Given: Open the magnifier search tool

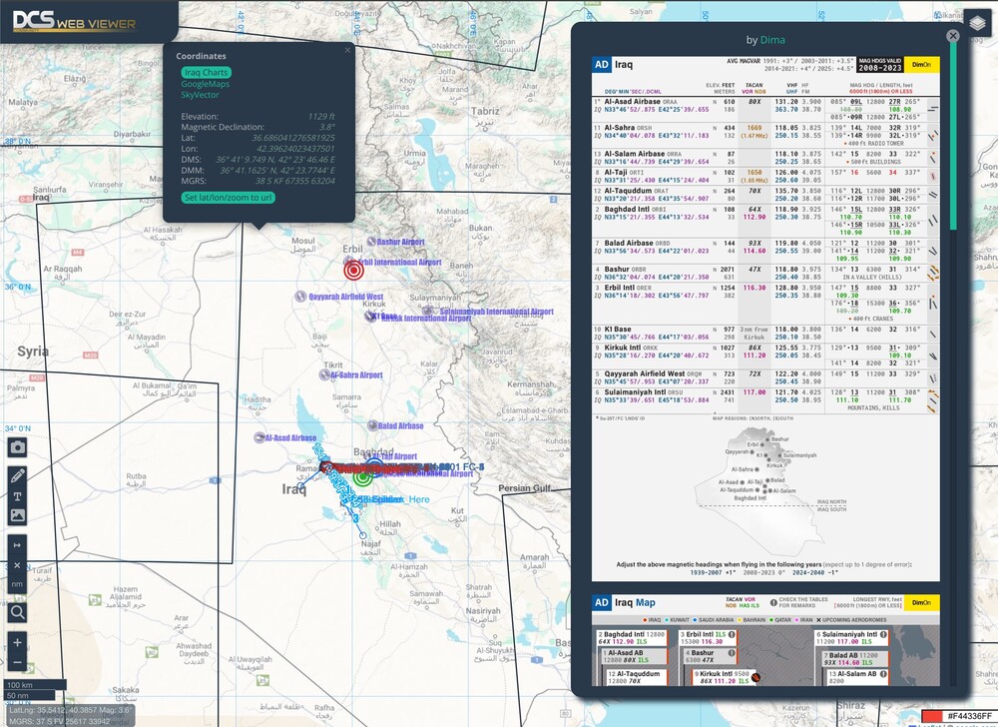Looking at the screenshot, I should click(17, 612).
